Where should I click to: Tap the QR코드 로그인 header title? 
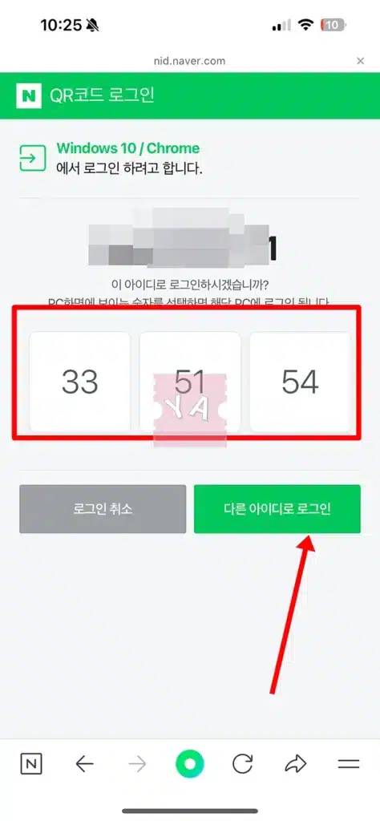pyautogui.click(x=102, y=96)
